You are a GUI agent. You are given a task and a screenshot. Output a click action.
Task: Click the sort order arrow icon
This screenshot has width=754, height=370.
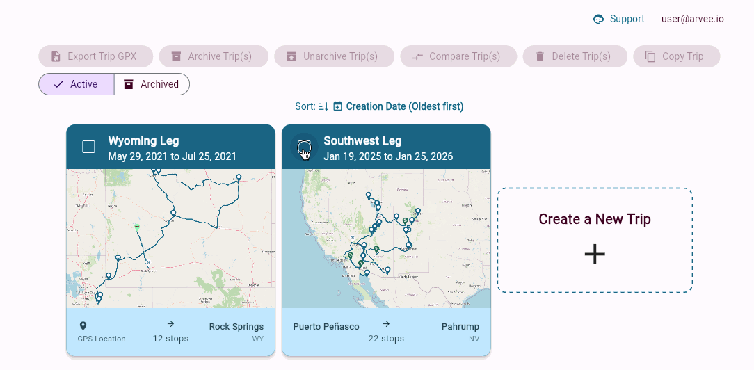click(323, 106)
